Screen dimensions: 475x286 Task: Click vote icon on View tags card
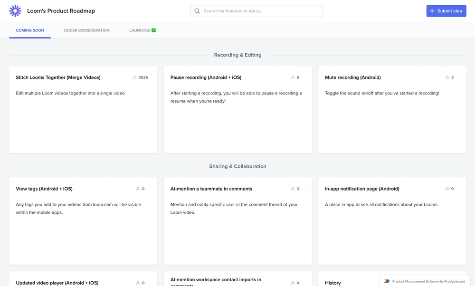pyautogui.click(x=138, y=189)
